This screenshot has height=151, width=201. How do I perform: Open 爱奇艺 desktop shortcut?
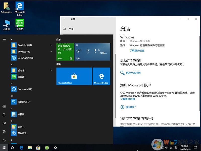tap(20, 25)
